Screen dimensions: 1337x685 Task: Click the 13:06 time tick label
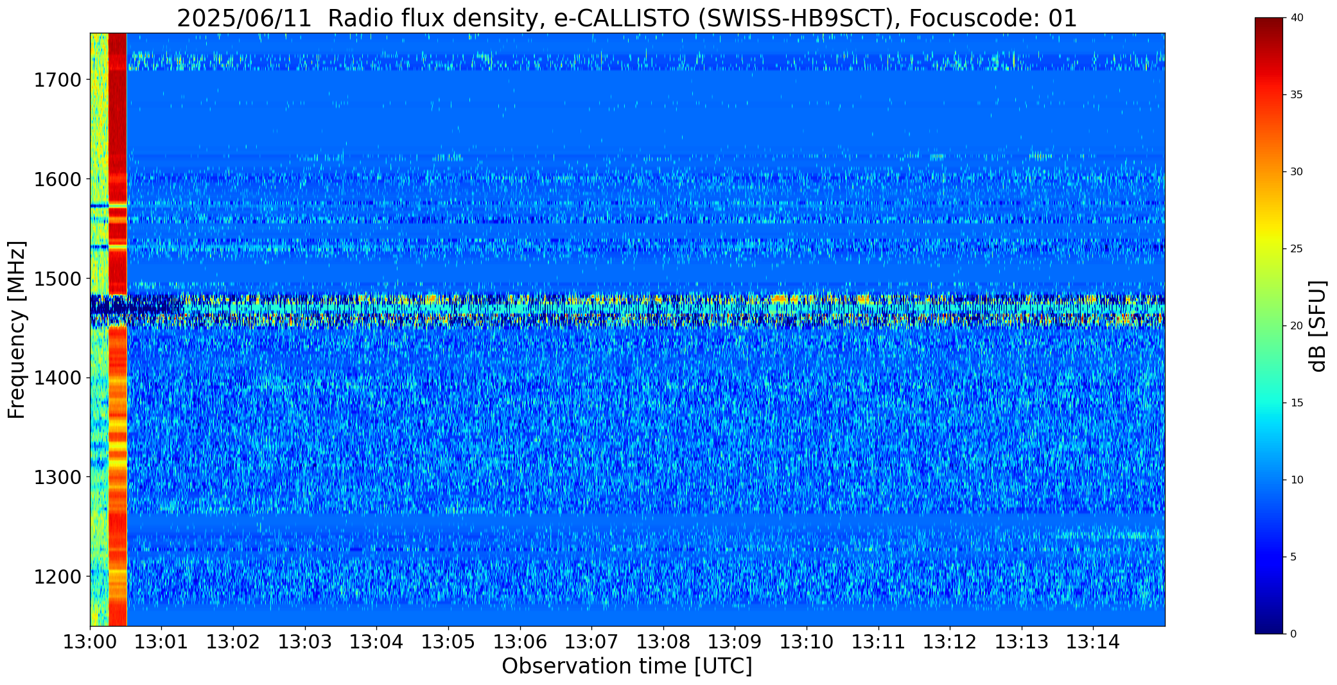[520, 642]
